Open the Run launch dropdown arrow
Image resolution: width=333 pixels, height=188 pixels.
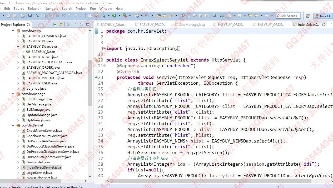[x=119, y=16]
